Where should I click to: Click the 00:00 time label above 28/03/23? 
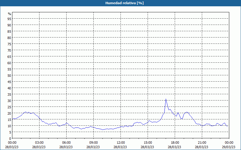pyautogui.click(x=12, y=143)
